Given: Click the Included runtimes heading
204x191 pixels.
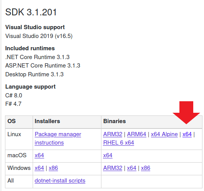Looking at the screenshot, I should click(30, 48).
